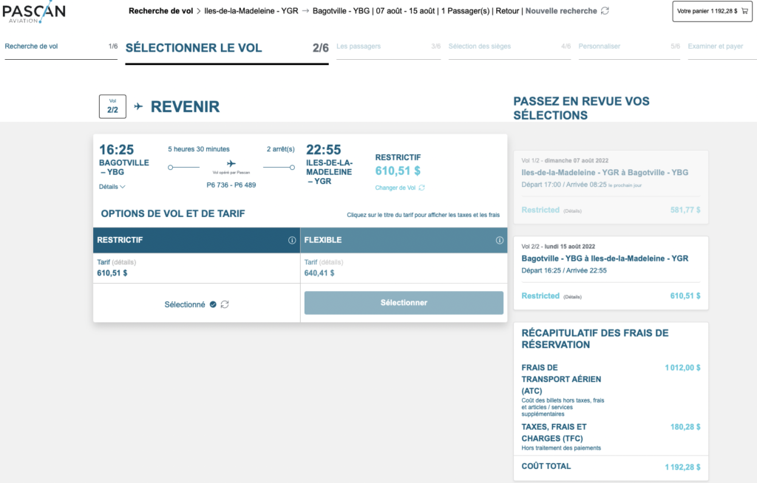This screenshot has height=483, width=757.
Task: Go to Recherche de vol step
Action: tap(32, 47)
